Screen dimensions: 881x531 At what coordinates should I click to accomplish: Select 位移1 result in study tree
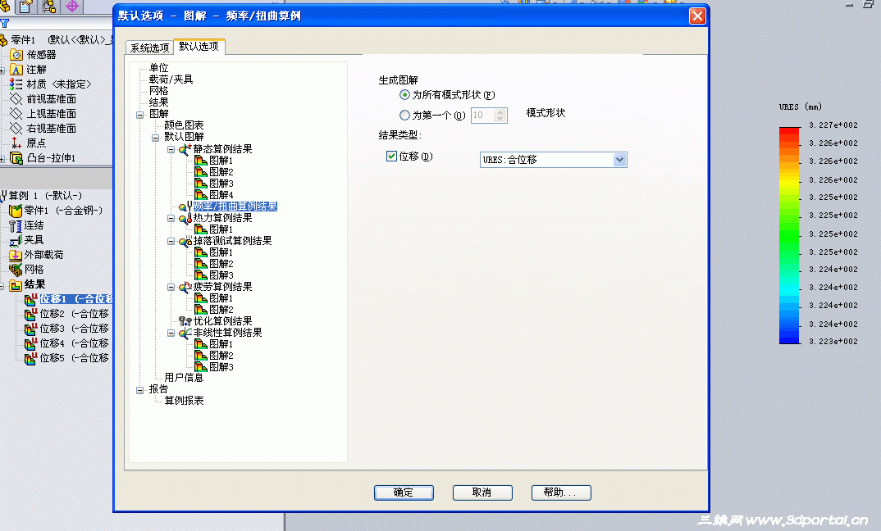75,299
